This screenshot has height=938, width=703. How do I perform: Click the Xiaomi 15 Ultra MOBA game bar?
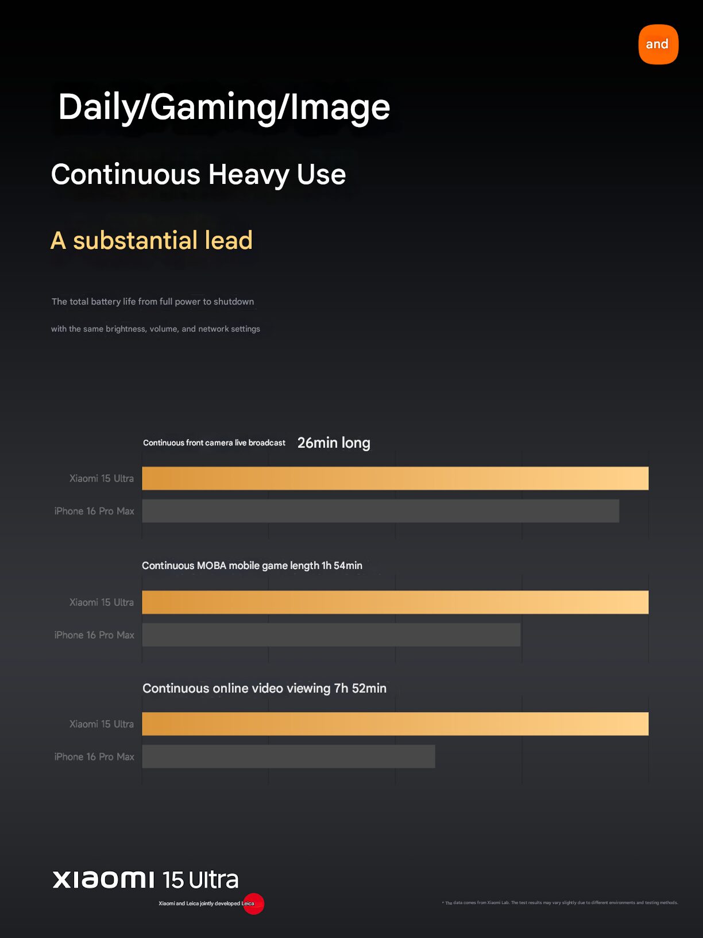click(x=395, y=602)
